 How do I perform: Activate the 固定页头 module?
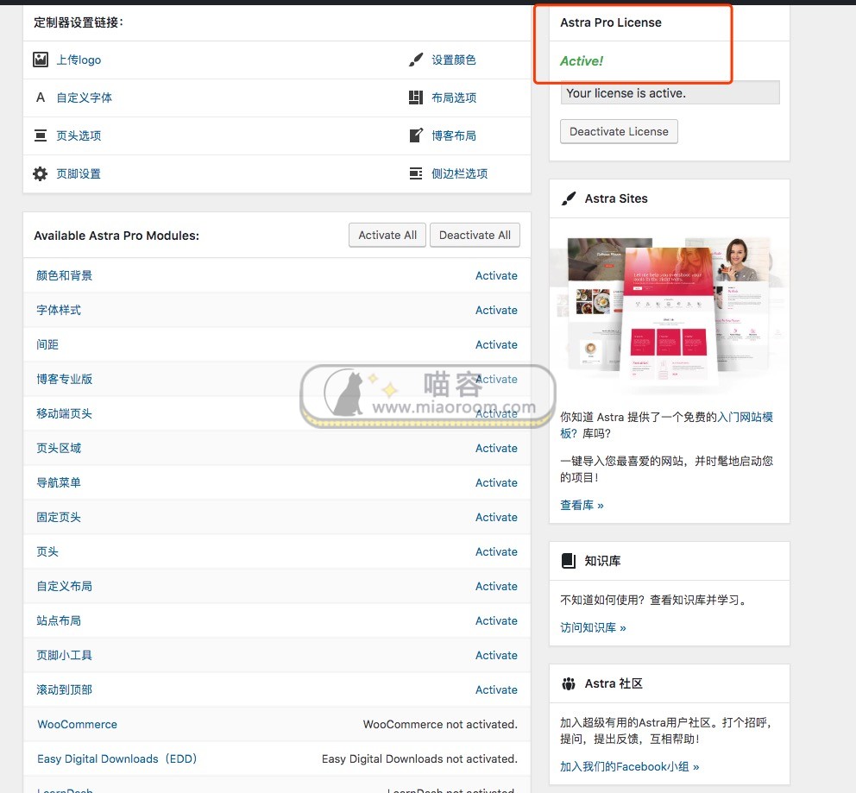[496, 517]
